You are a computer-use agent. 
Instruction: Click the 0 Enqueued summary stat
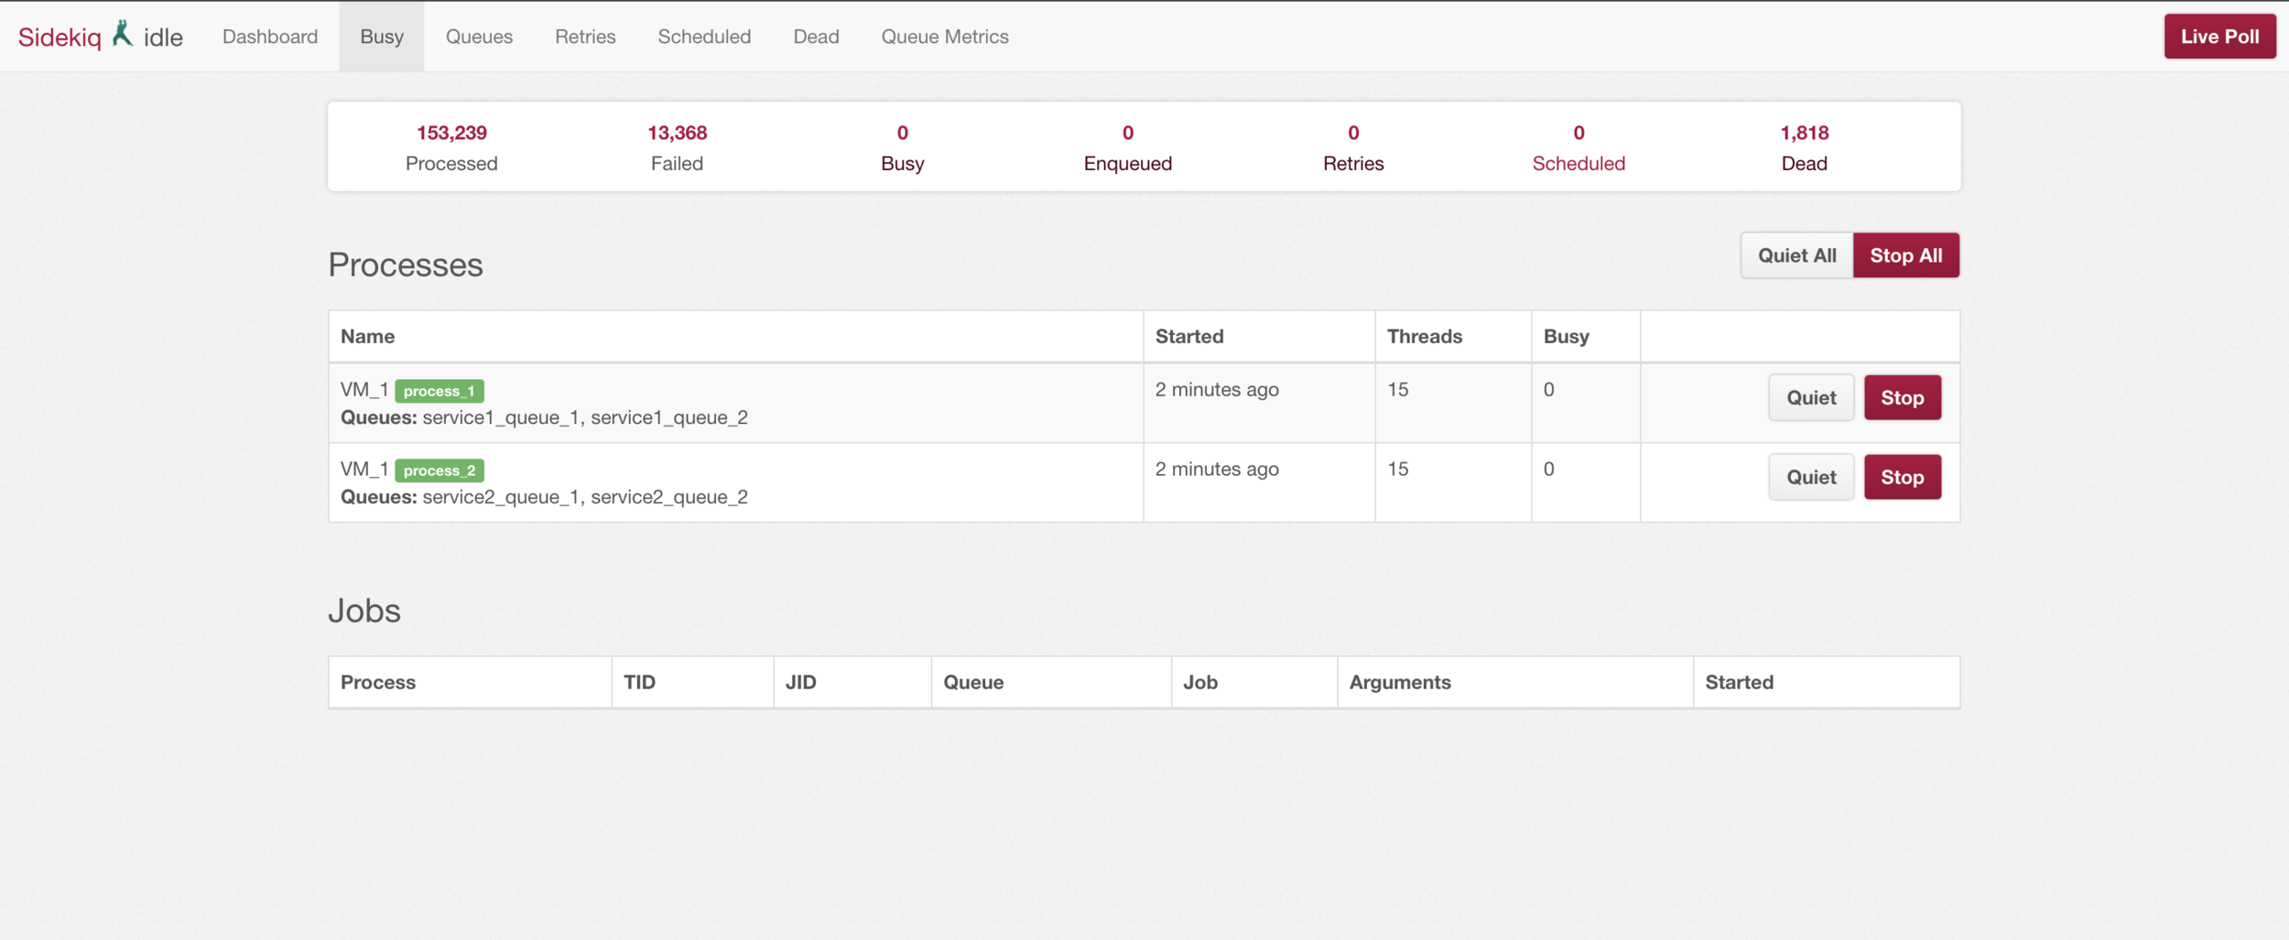pyautogui.click(x=1128, y=146)
